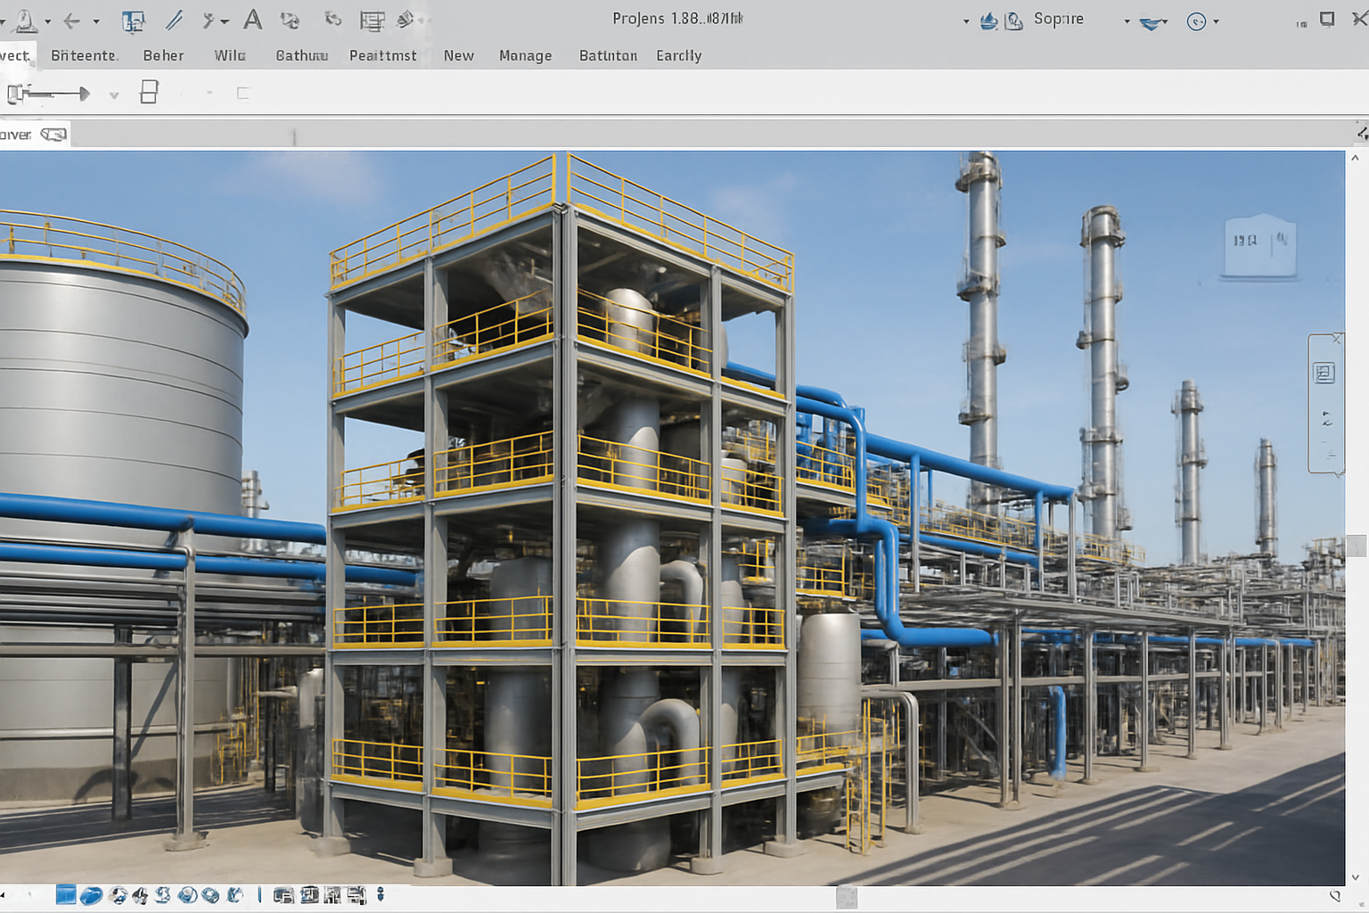
Task: Click the blue layered icon in the title bar
Action: (1152, 22)
